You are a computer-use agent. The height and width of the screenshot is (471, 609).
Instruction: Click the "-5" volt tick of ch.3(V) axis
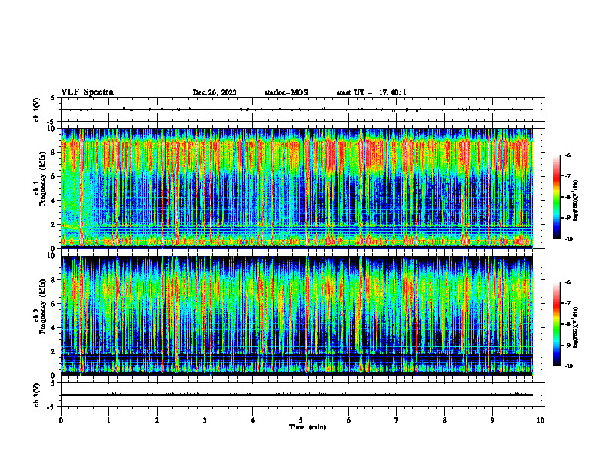point(52,407)
